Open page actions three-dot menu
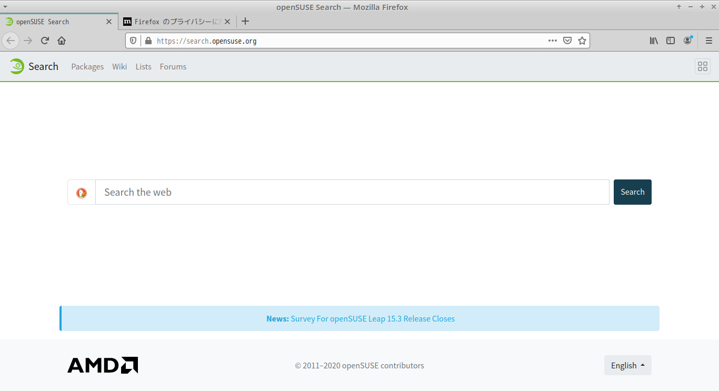Screen dimensions: 719x391 pyautogui.click(x=553, y=41)
